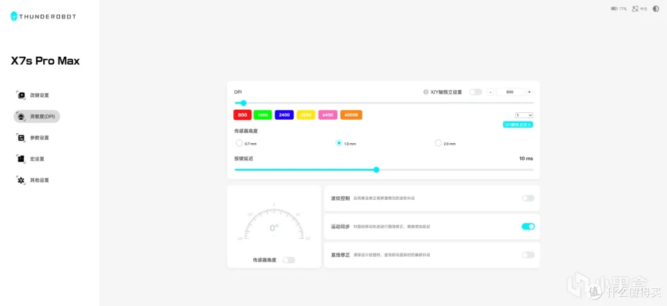Image resolution: width=667 pixels, height=306 pixels.
Task: Select the pink 6400 DPI preset
Action: tap(328, 115)
